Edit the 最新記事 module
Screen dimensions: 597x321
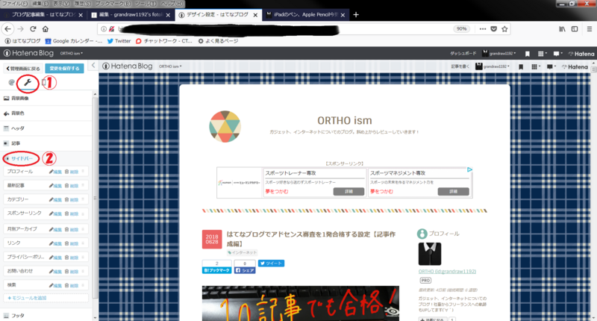[x=55, y=186]
